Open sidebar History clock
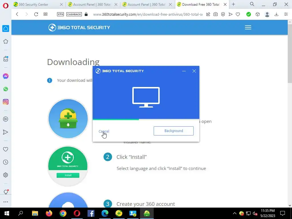The width and height of the screenshot is (292, 219). click(x=6, y=162)
